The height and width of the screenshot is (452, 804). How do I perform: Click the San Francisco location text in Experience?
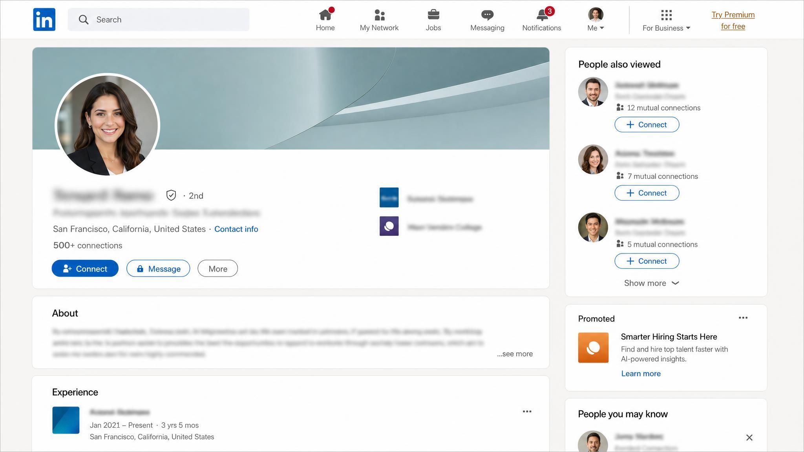coord(152,437)
